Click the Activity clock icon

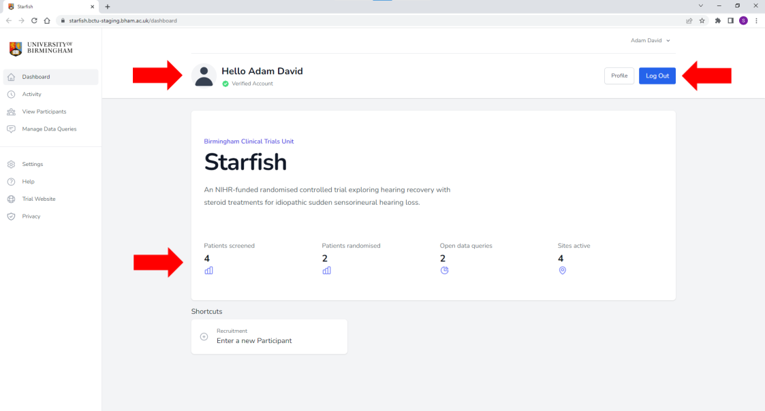(11, 95)
